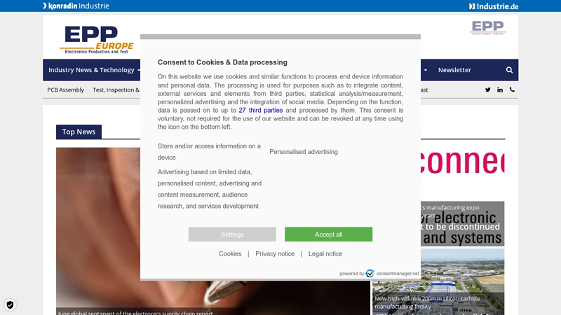This screenshot has height=315, width=561.
Task: Expand the dropdown arrow beside Newsletter
Action: point(426,70)
